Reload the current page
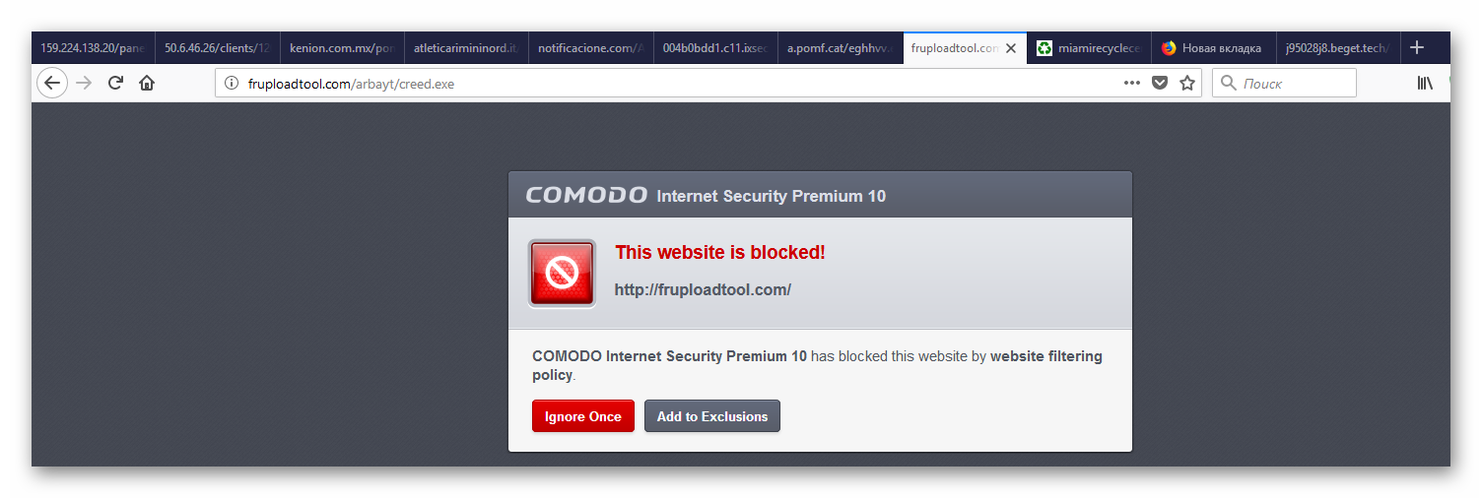The height and width of the screenshot is (498, 1482). [115, 84]
